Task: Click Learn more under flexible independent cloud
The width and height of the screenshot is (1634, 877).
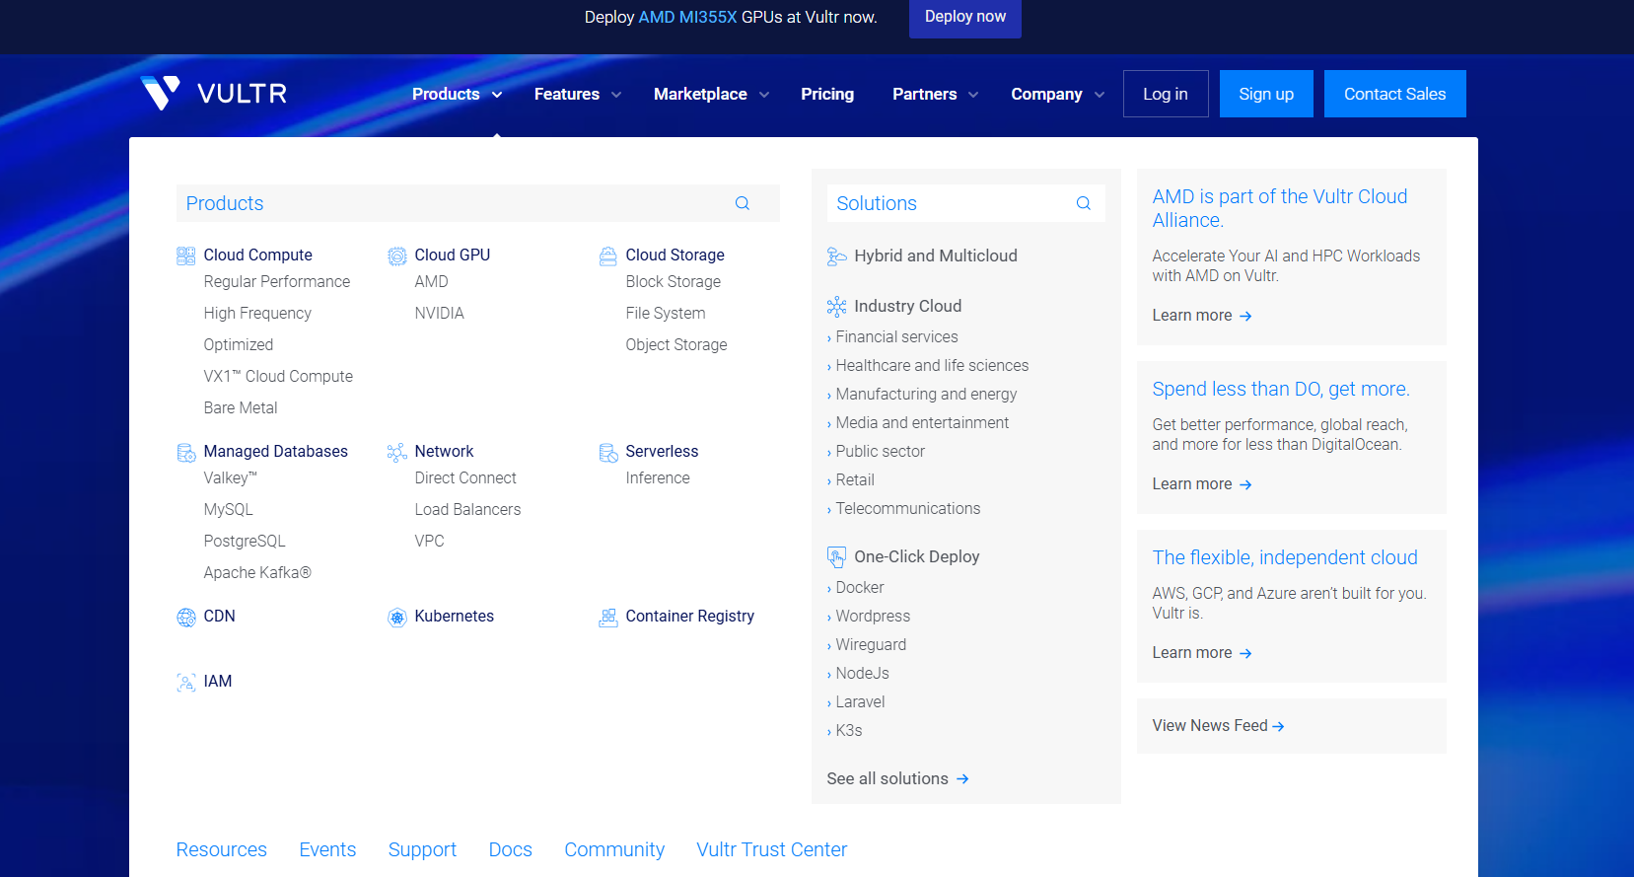Action: click(1202, 653)
